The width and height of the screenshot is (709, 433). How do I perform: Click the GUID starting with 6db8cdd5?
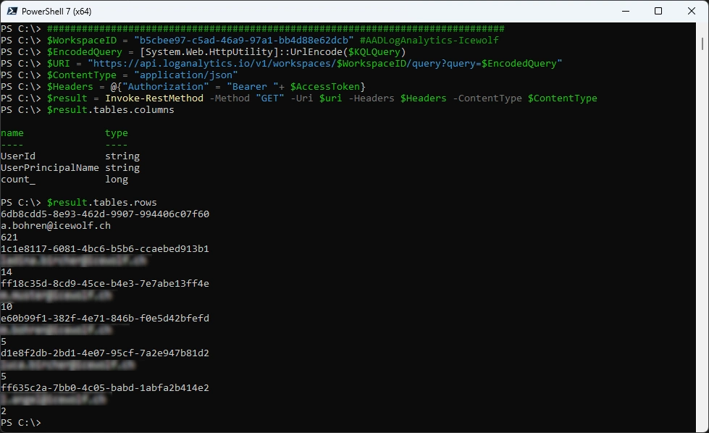point(105,214)
